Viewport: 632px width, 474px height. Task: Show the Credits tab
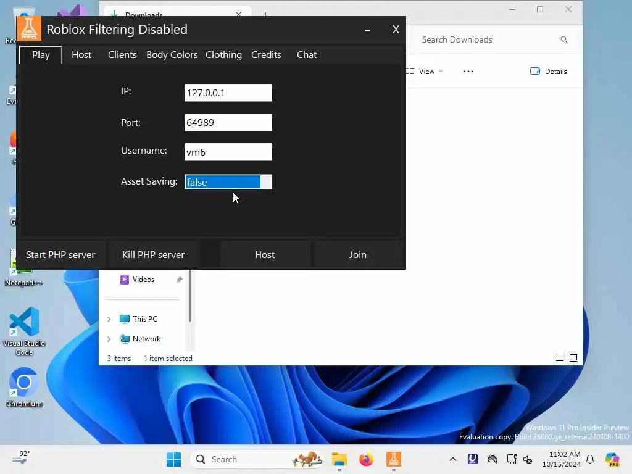point(266,55)
